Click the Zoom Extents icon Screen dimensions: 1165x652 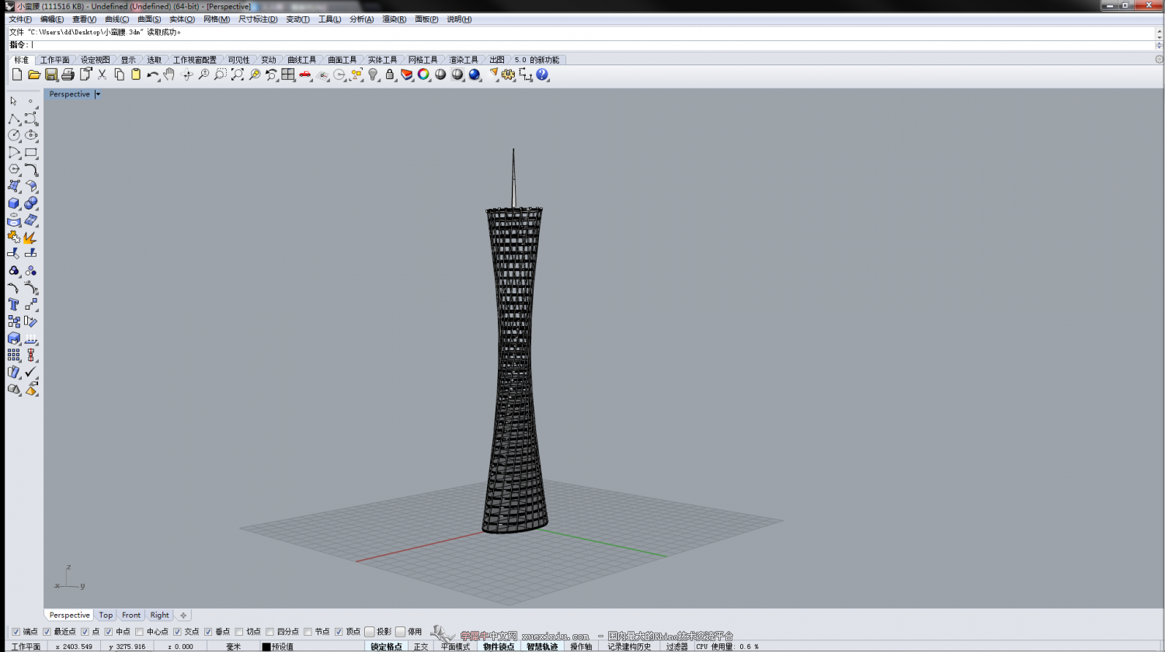[x=238, y=75]
